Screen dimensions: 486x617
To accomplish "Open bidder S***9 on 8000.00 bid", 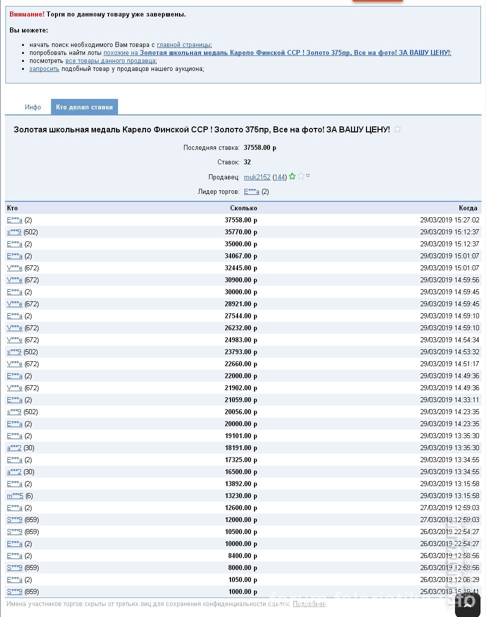I will [x=14, y=568].
